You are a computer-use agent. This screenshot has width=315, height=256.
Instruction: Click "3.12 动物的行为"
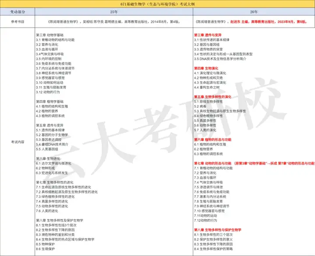(48, 92)
